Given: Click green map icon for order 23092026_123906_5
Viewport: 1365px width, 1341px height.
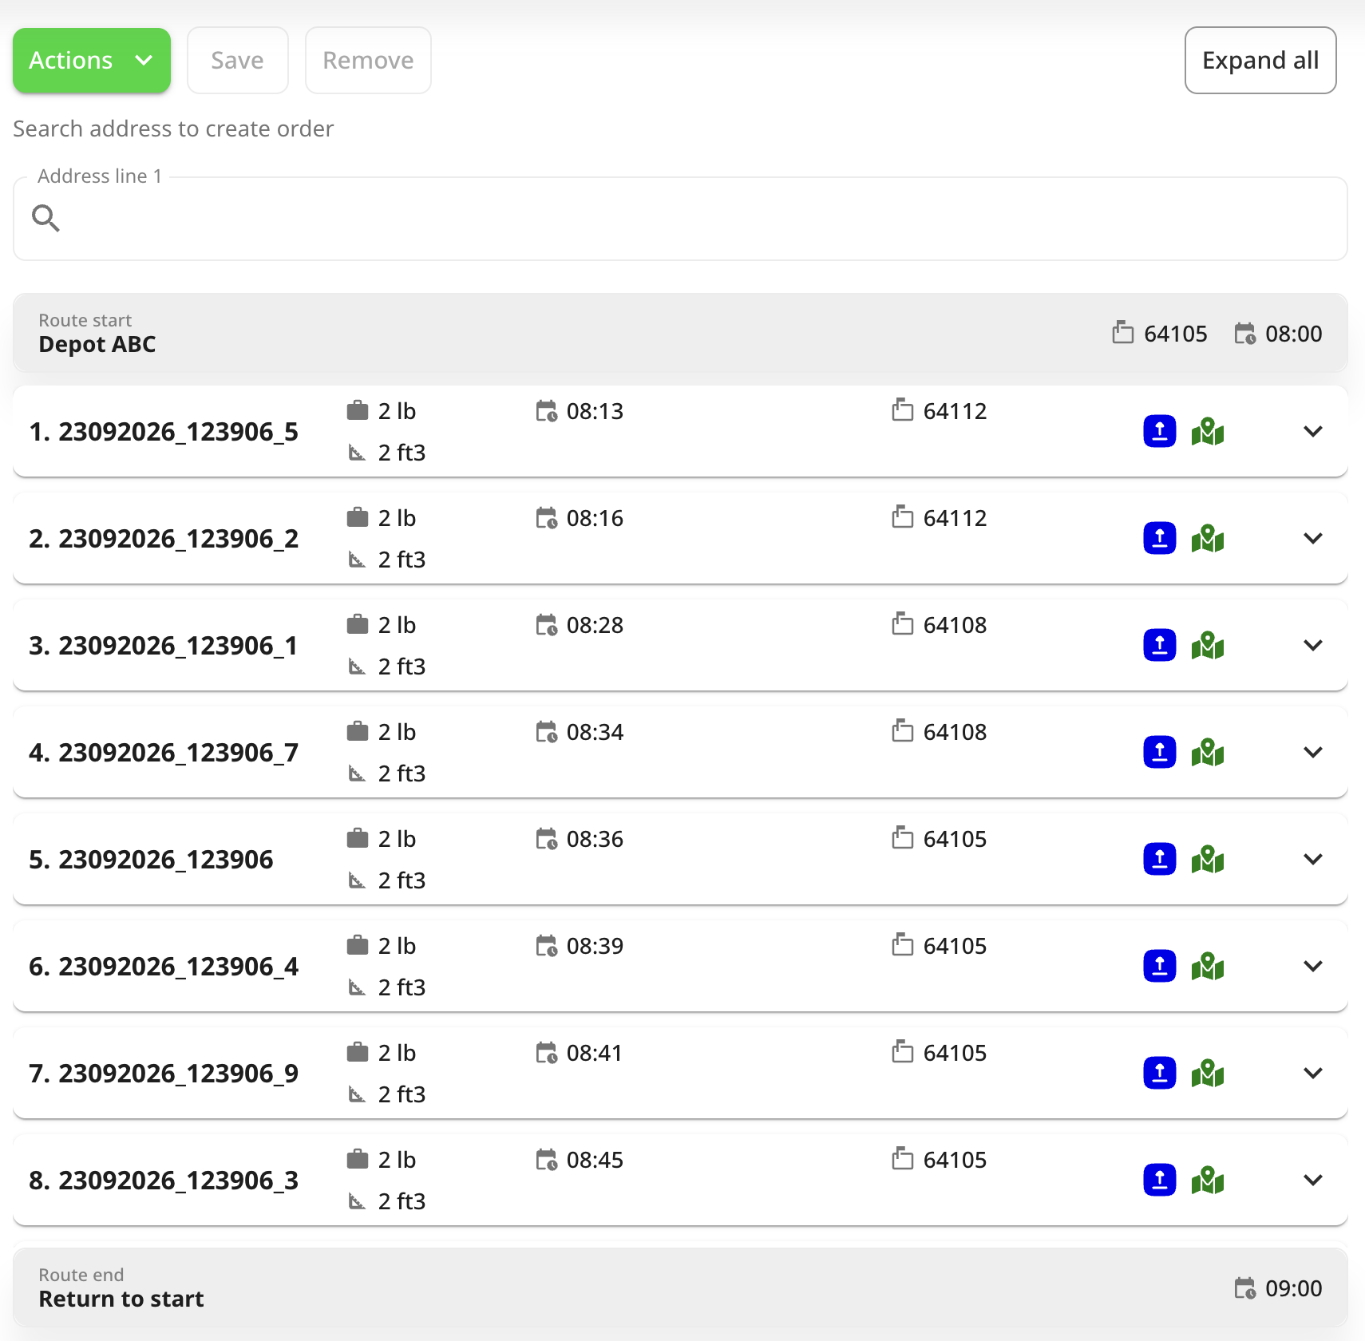Looking at the screenshot, I should (1208, 432).
